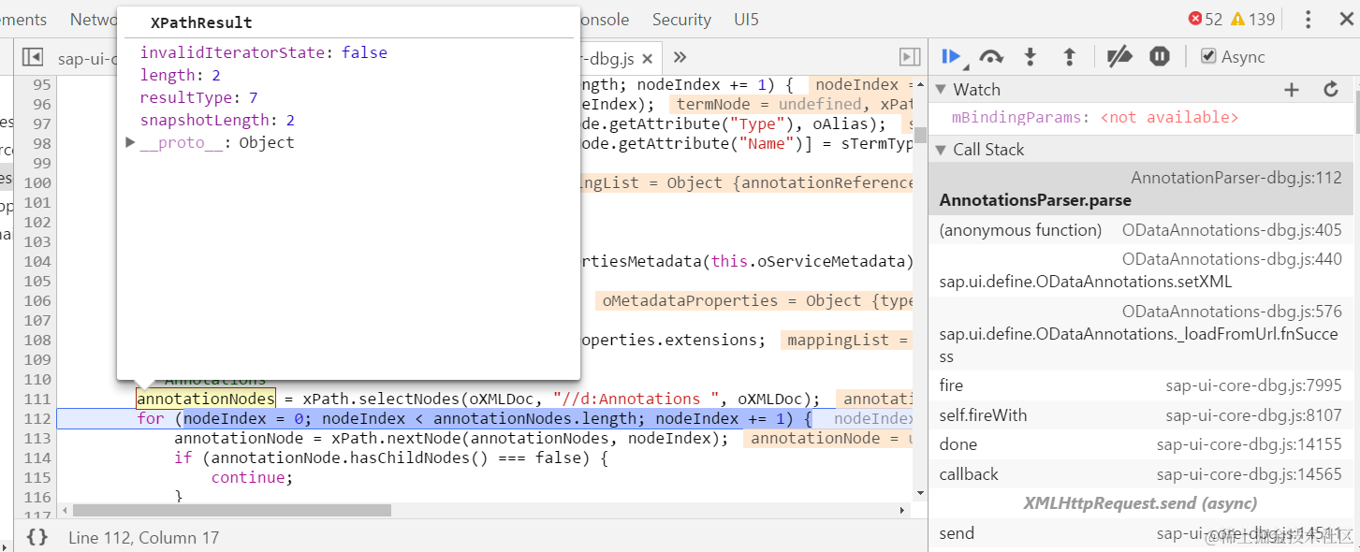Show the file navigator pane
Image resolution: width=1360 pixels, height=552 pixels.
tap(32, 57)
